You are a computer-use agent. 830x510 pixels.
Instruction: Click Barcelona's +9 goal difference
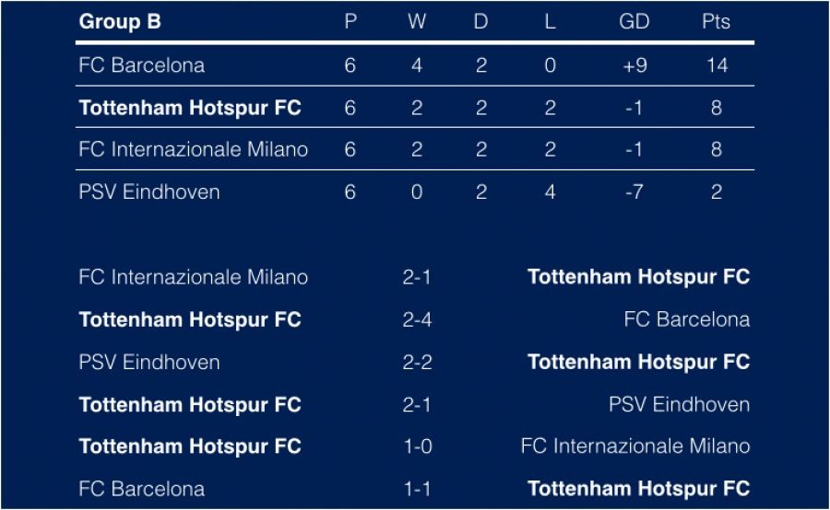tap(634, 65)
